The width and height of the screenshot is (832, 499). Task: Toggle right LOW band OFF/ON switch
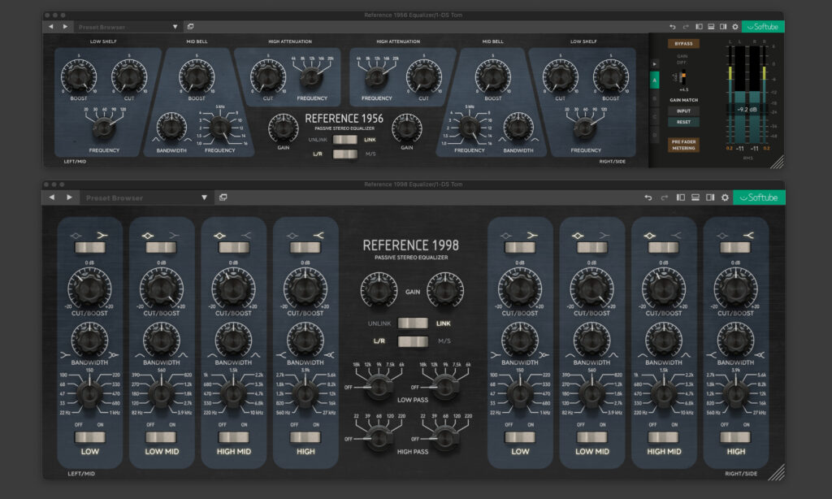(520, 437)
